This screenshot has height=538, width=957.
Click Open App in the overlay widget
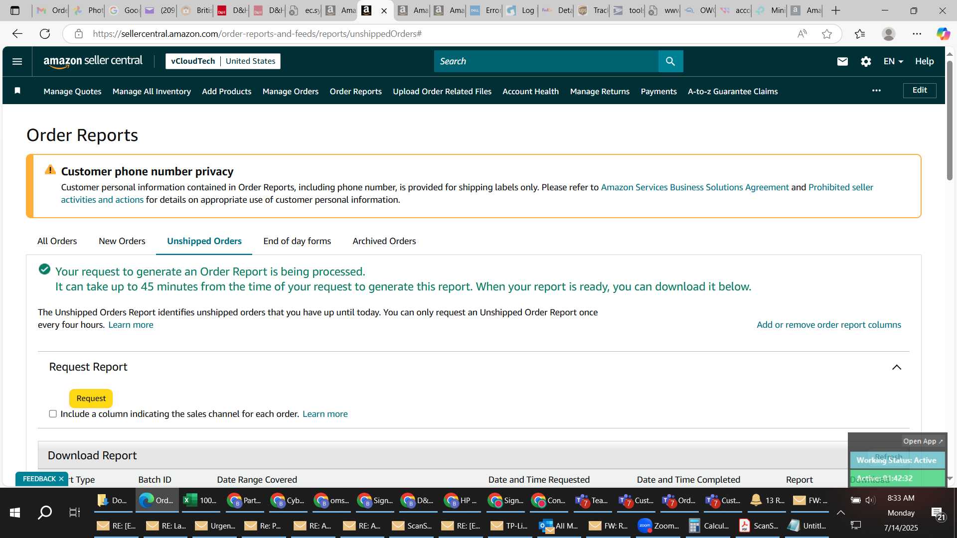[923, 441]
